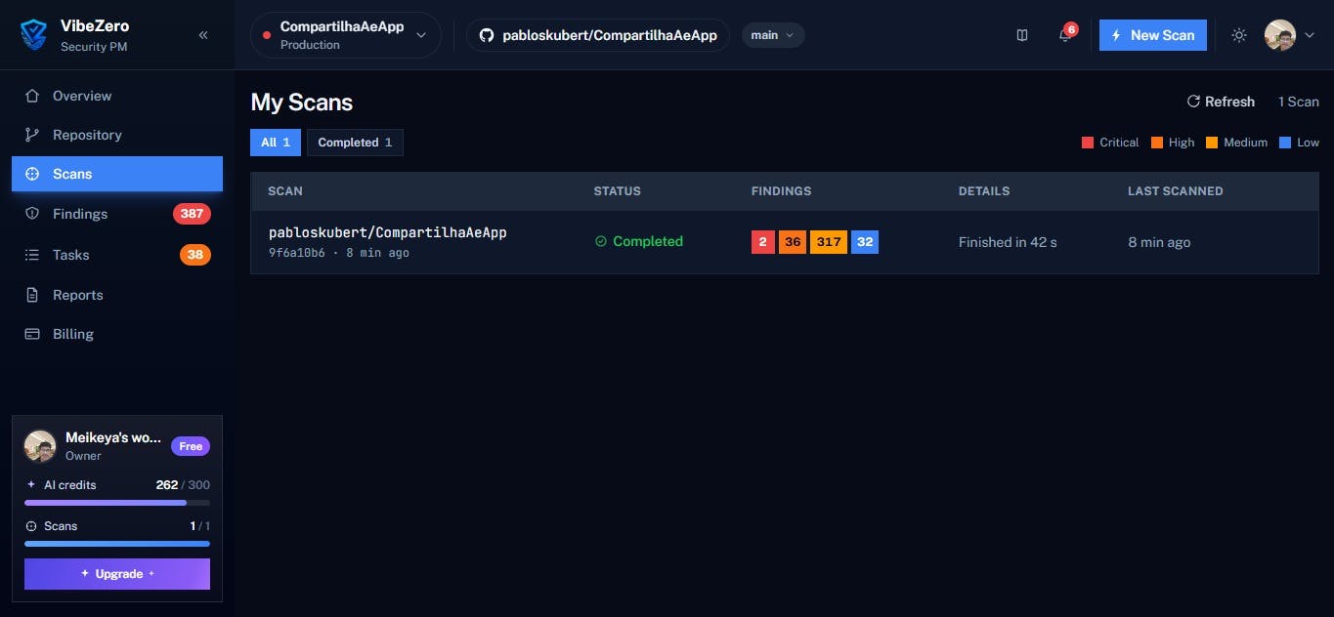Open the pabloskubert/CompartilhaAeApp GitHub repository link
This screenshot has width=1334, height=617.
[x=597, y=35]
